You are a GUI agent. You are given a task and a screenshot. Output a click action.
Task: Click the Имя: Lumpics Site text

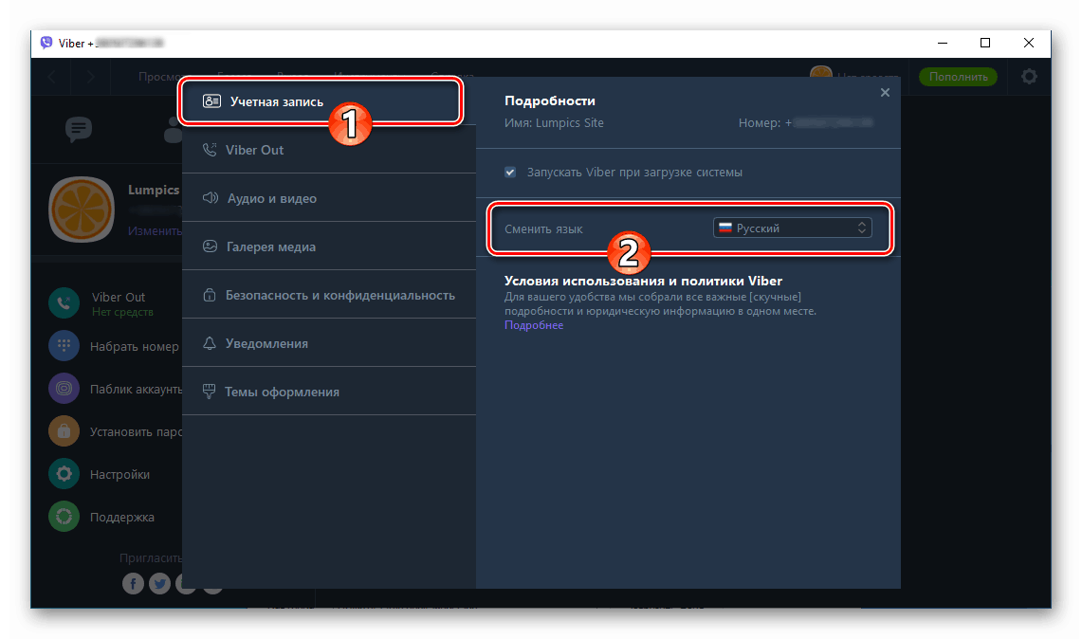coord(554,123)
